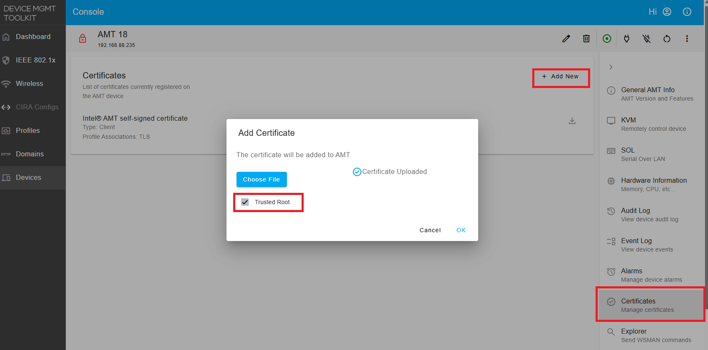Delete device with the trash icon

pos(586,39)
